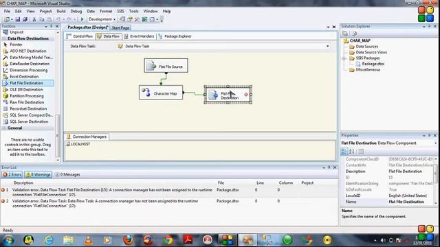Select the Connection Managers tab
This screenshot has width=440, height=247.
click(87, 137)
